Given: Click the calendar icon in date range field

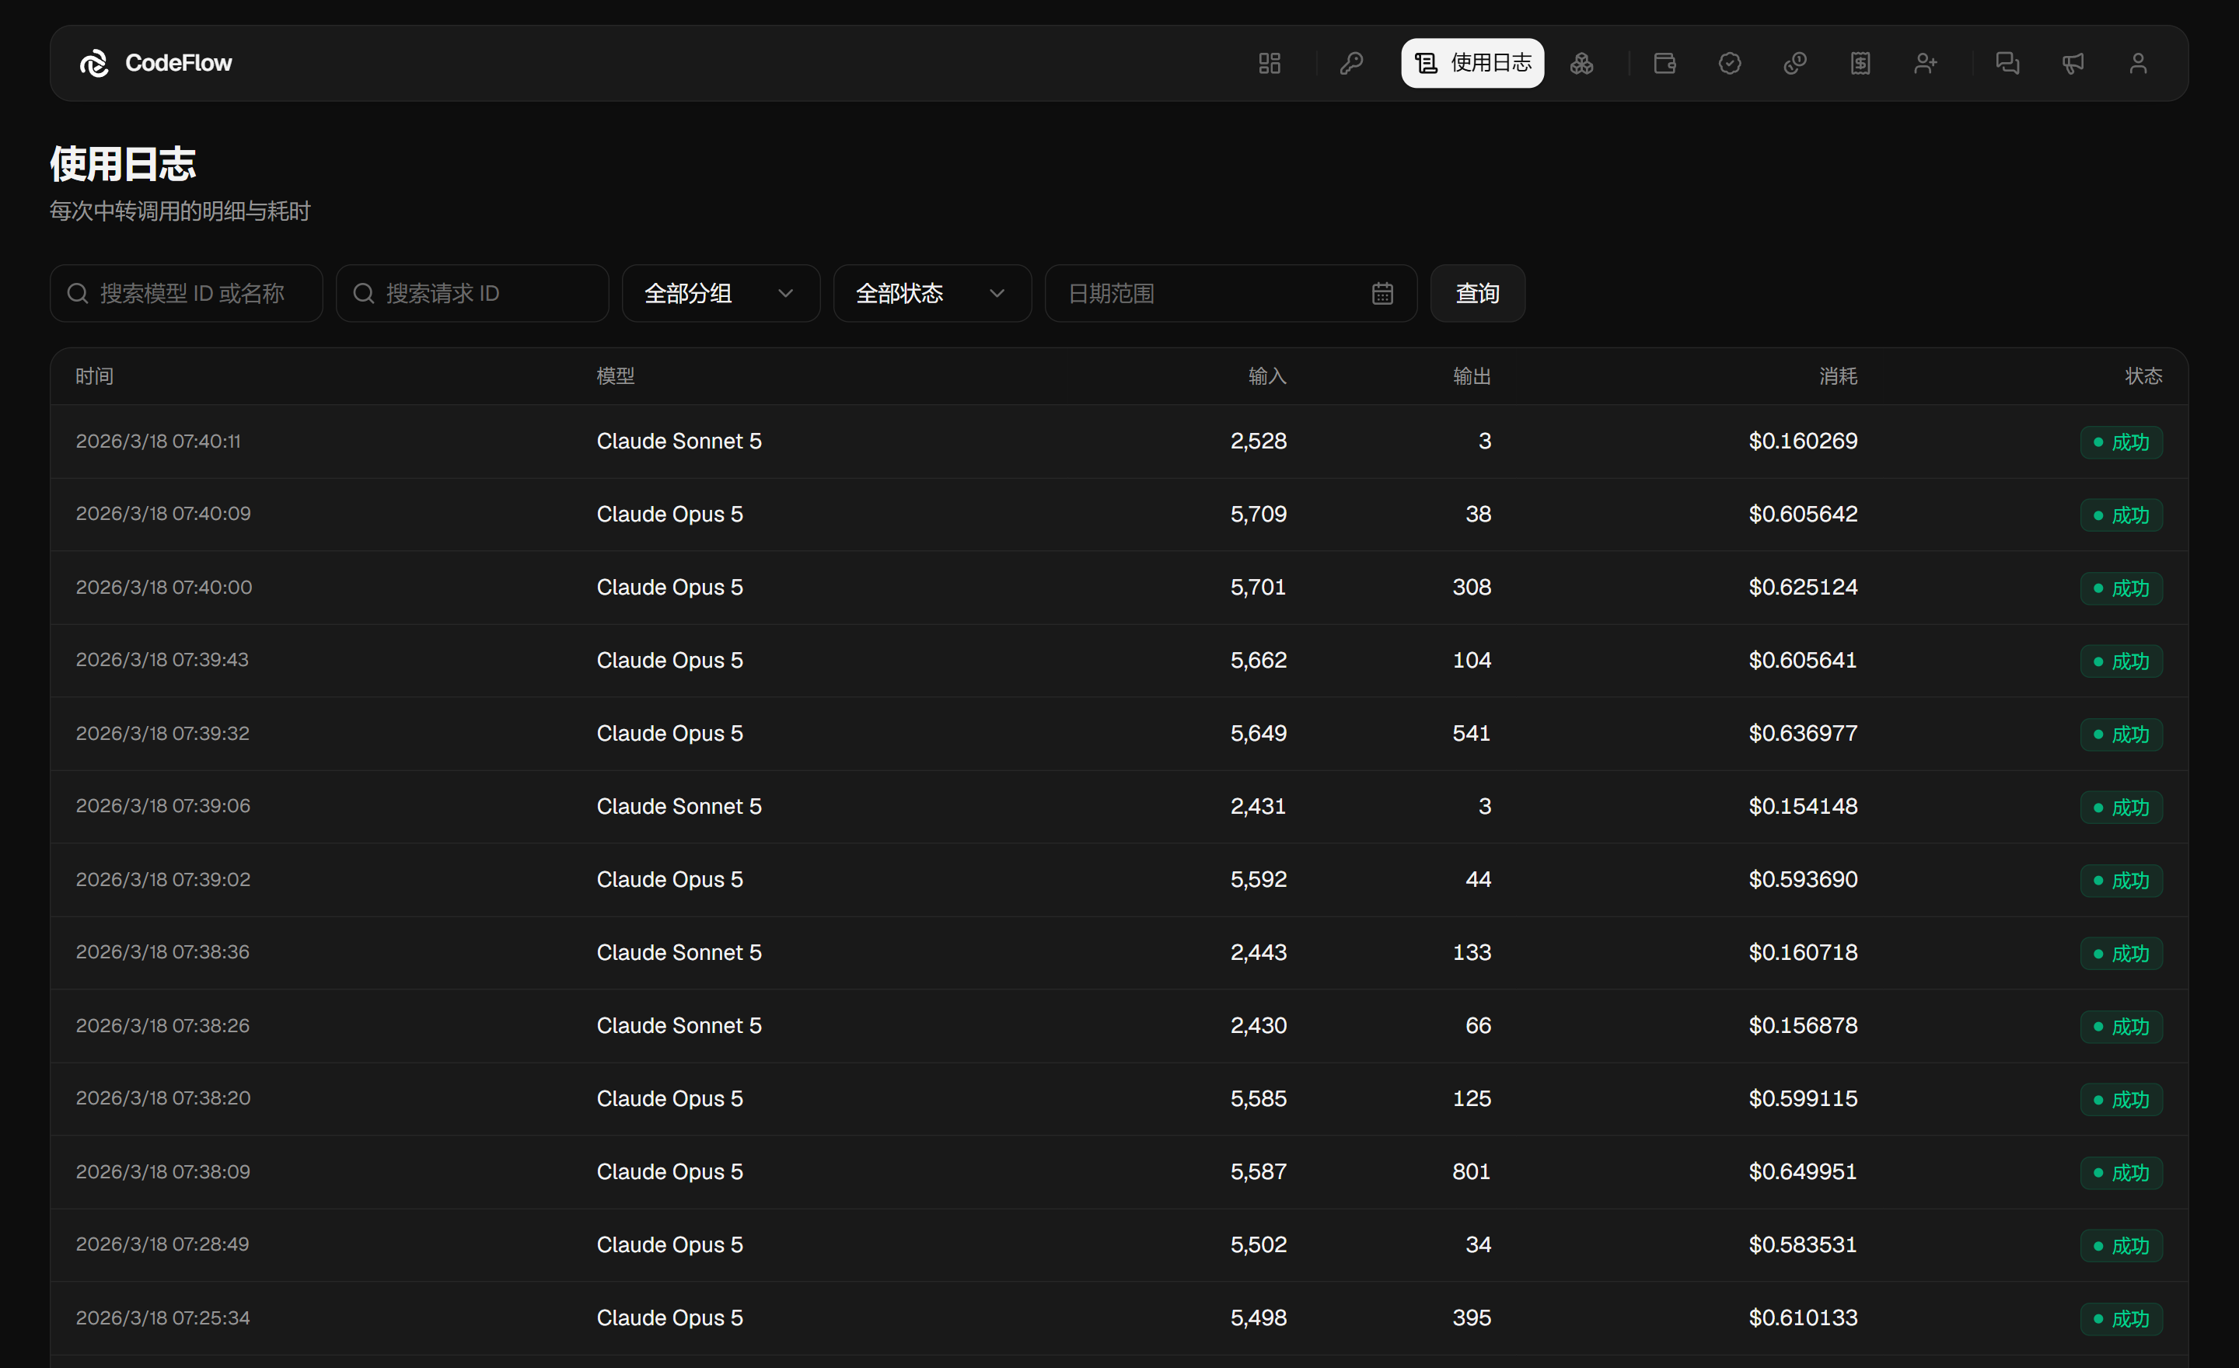Looking at the screenshot, I should click(1382, 293).
